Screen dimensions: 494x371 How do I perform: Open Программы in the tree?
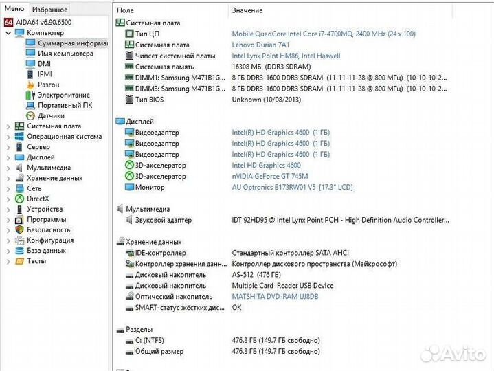tap(46, 220)
